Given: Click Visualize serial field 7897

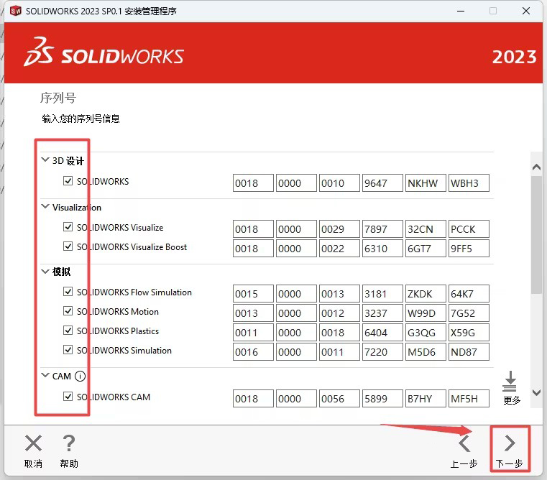Looking at the screenshot, I should coord(382,229).
